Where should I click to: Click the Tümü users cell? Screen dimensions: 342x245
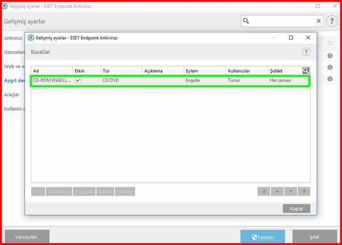[233, 80]
